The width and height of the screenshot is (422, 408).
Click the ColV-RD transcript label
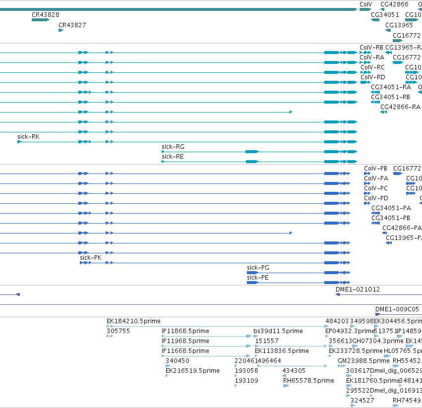tap(373, 77)
